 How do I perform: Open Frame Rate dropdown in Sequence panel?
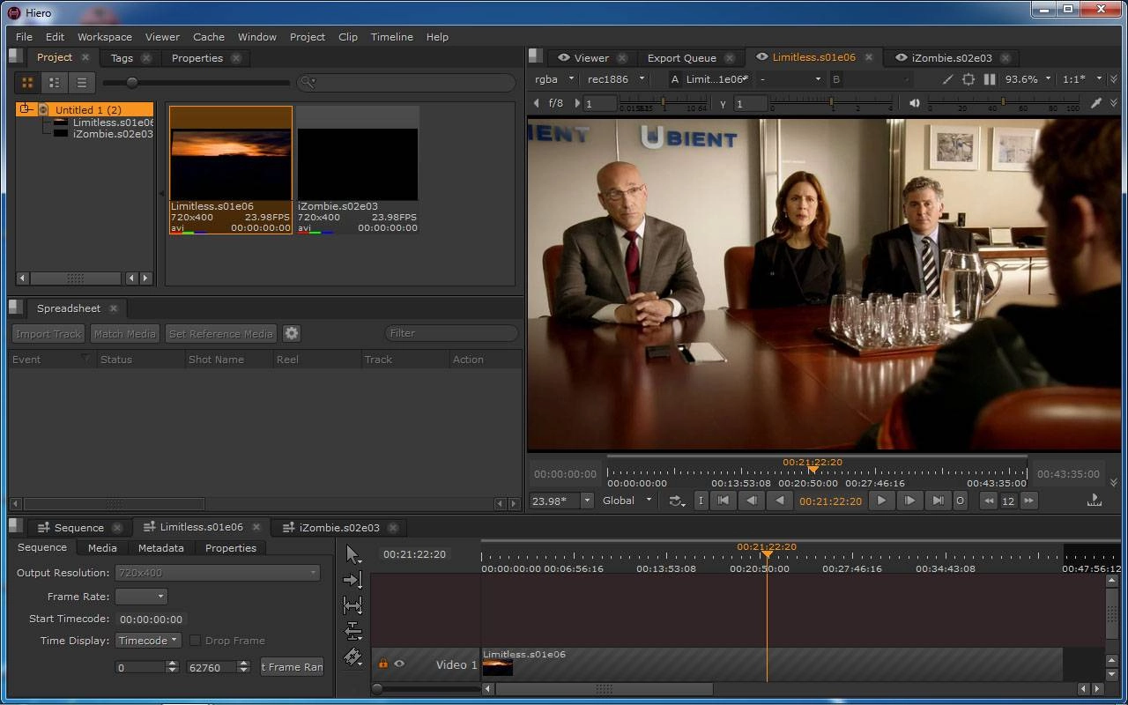coord(141,597)
